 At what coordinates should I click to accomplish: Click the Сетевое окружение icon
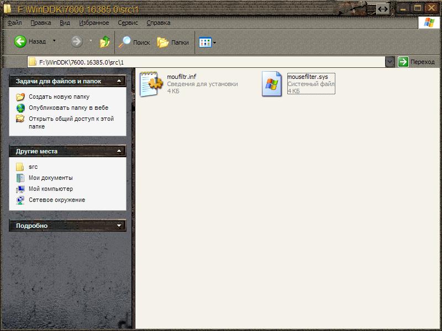tap(20, 200)
